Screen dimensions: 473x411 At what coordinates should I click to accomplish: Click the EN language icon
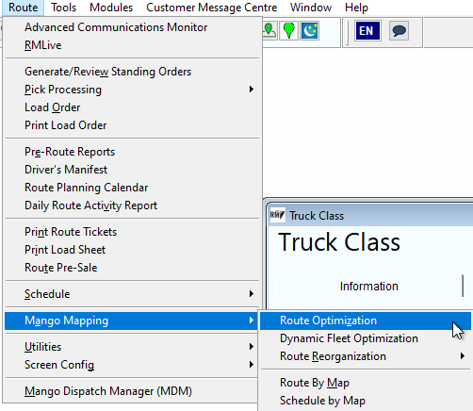pos(367,31)
